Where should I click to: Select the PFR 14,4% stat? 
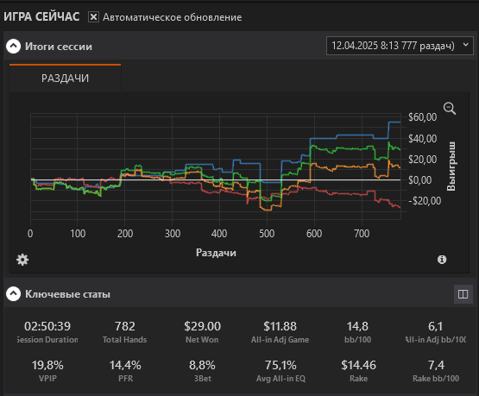tap(125, 370)
